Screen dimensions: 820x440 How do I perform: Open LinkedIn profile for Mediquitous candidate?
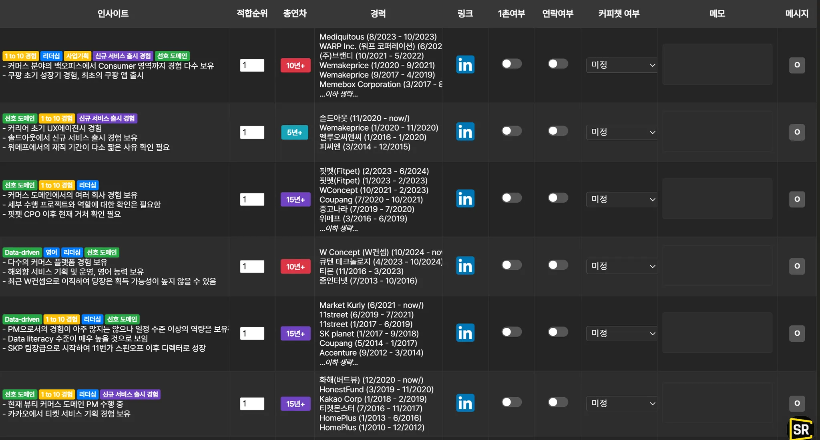465,65
